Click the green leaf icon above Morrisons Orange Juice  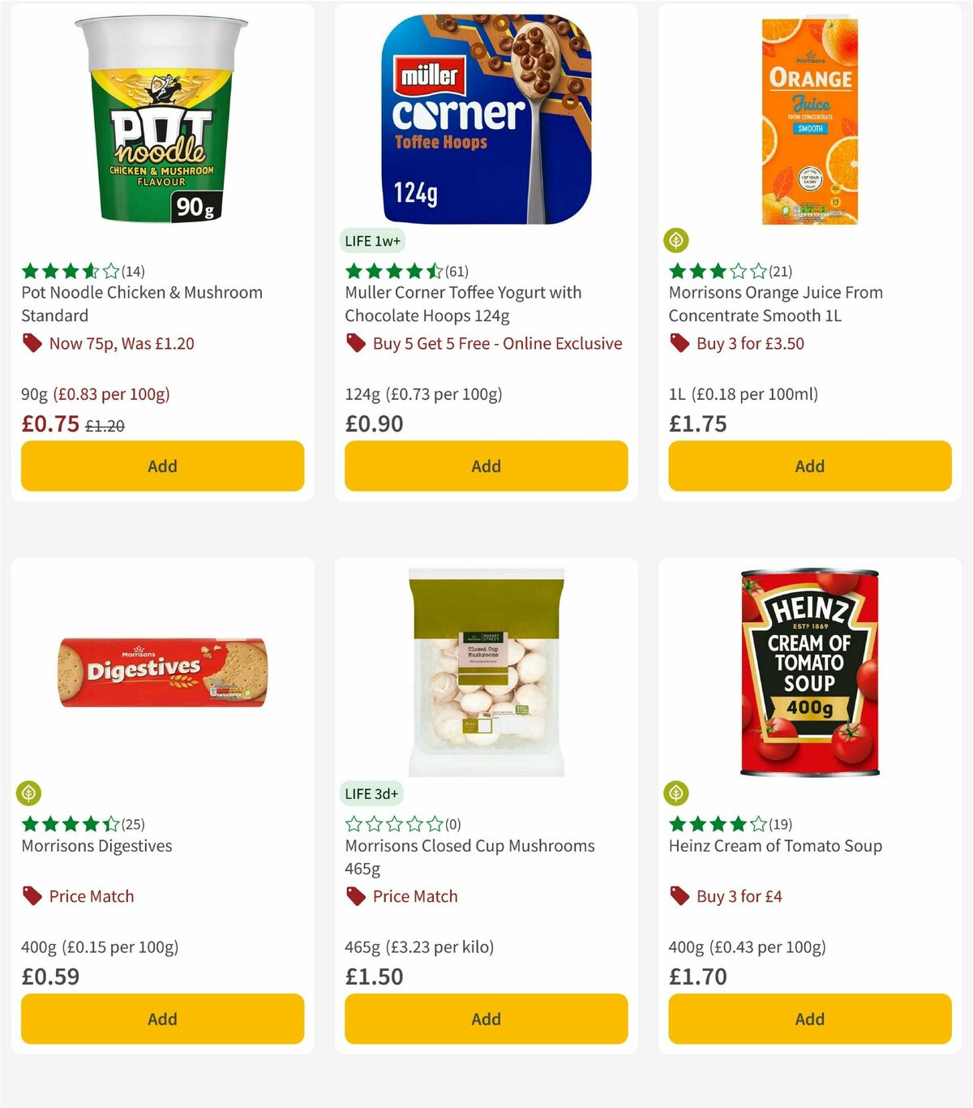pos(676,239)
